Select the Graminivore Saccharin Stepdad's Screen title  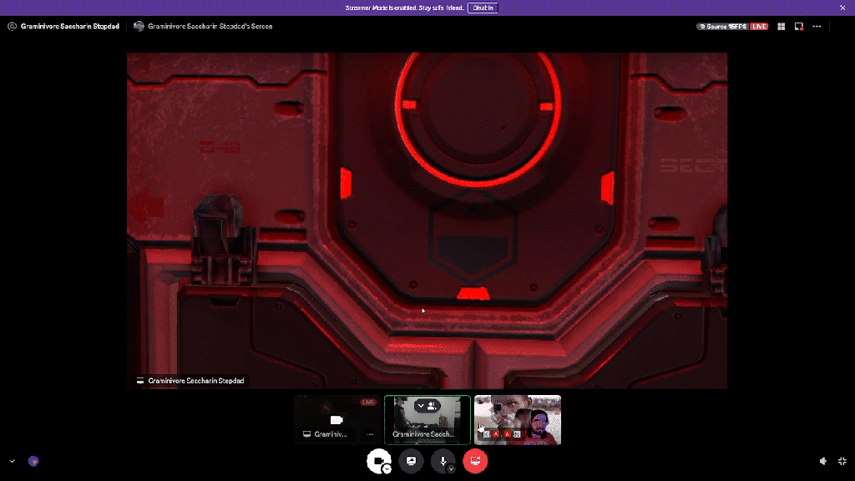(x=210, y=27)
